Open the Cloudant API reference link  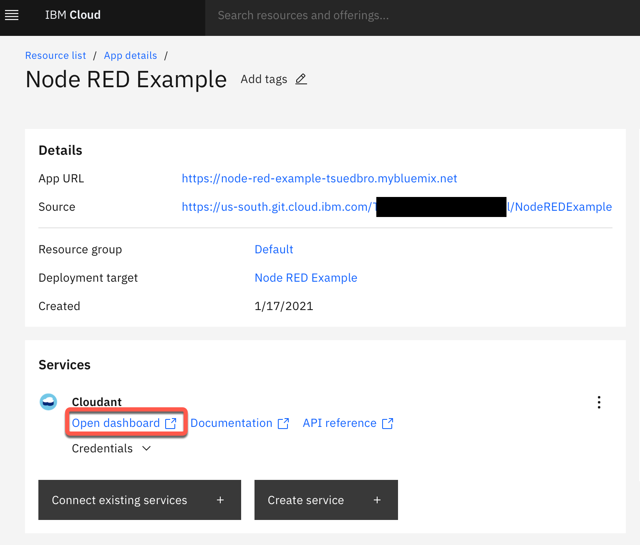[340, 423]
